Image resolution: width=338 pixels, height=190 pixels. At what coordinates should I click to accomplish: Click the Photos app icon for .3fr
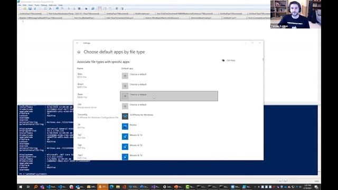pos(125,127)
